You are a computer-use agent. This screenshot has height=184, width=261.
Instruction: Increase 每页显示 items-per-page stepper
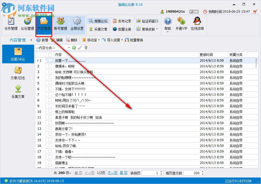pyautogui.click(x=203, y=172)
